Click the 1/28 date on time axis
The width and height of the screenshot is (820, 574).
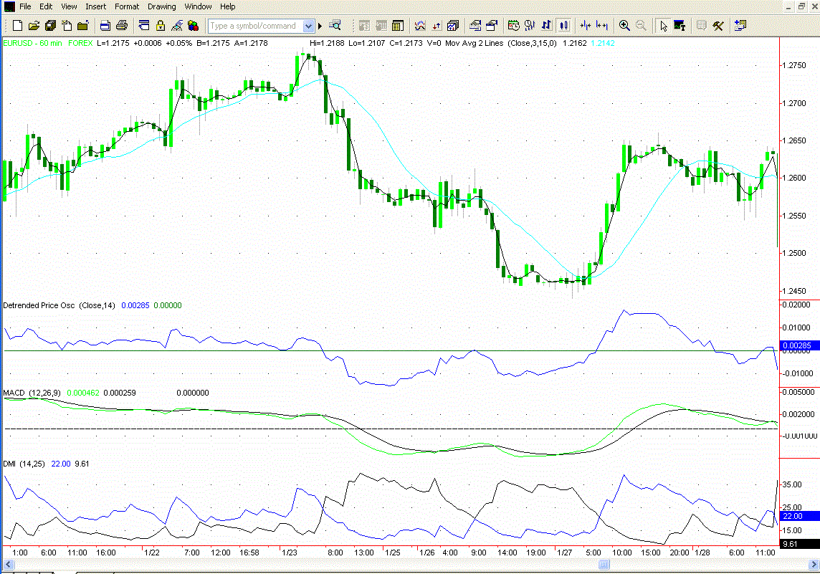coord(702,553)
